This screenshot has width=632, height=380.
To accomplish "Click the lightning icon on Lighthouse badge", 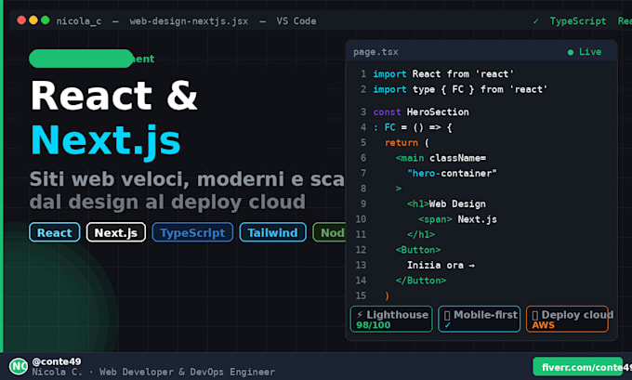I will click(x=360, y=315).
